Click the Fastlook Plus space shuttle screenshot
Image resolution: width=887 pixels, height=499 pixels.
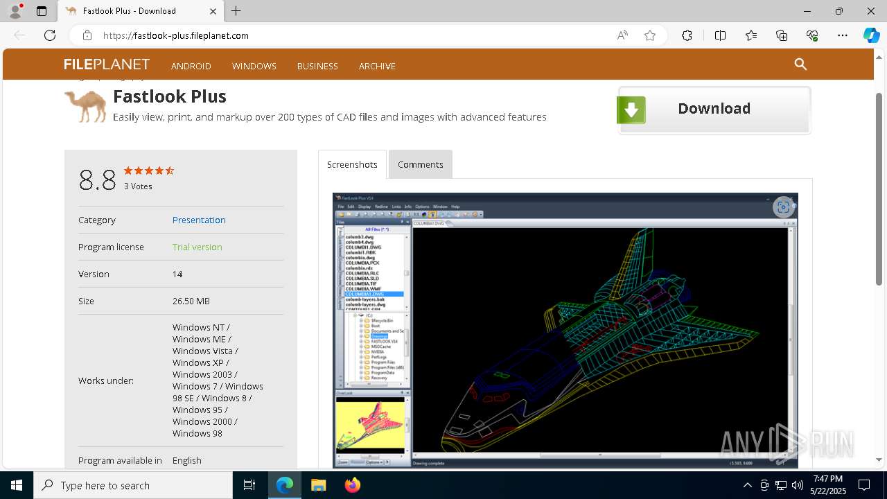tap(565, 331)
